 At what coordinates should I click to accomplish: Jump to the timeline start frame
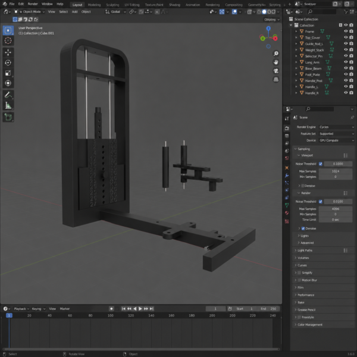pos(123,309)
